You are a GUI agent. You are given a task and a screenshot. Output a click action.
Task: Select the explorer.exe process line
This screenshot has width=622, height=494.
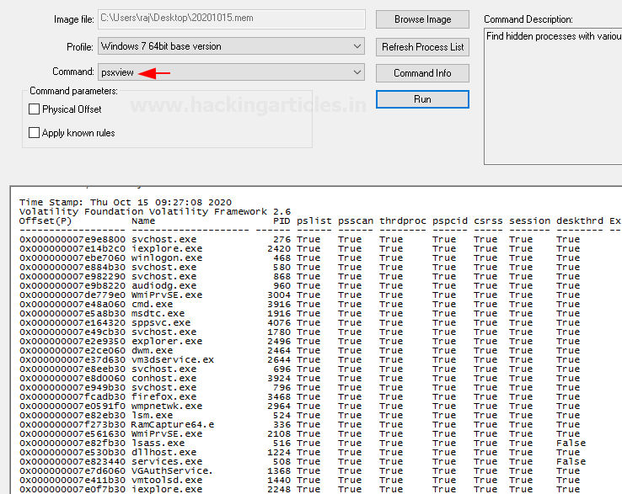pos(167,341)
